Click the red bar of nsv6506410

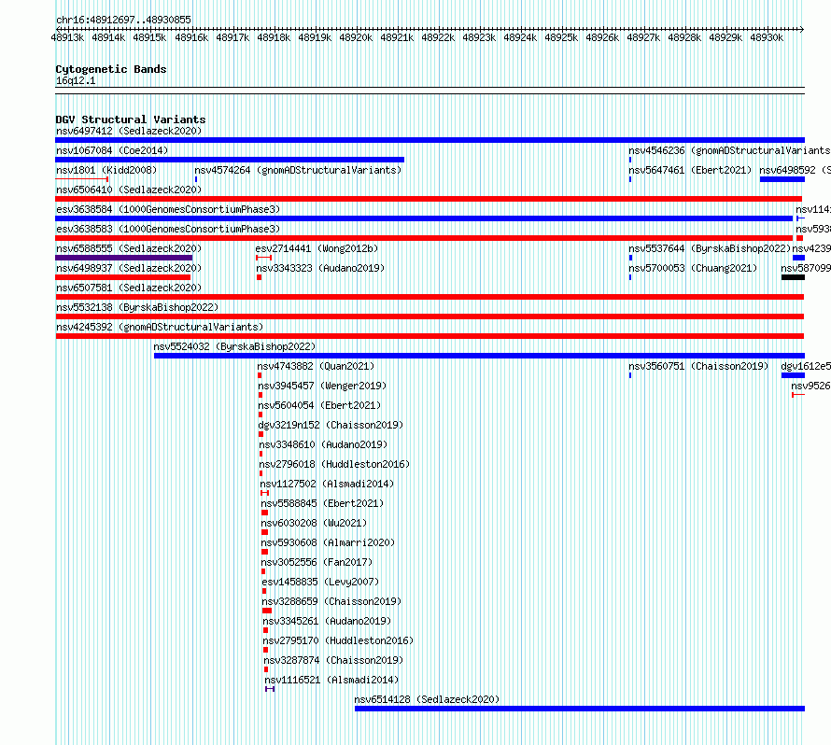(x=429, y=199)
